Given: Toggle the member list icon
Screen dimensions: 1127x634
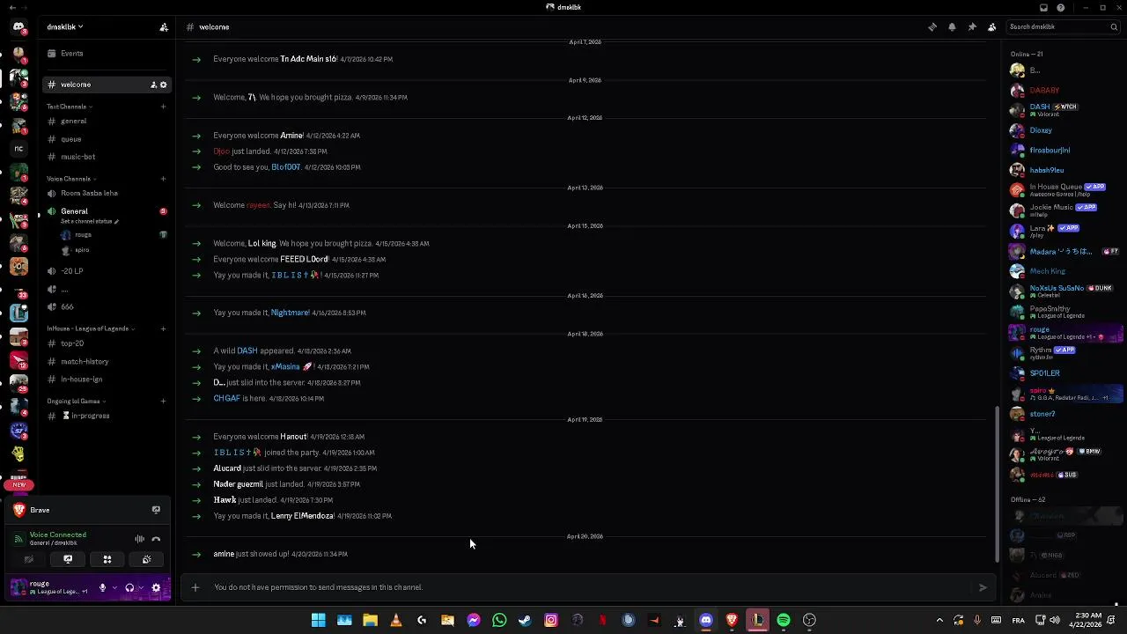Looking at the screenshot, I should click(x=991, y=27).
